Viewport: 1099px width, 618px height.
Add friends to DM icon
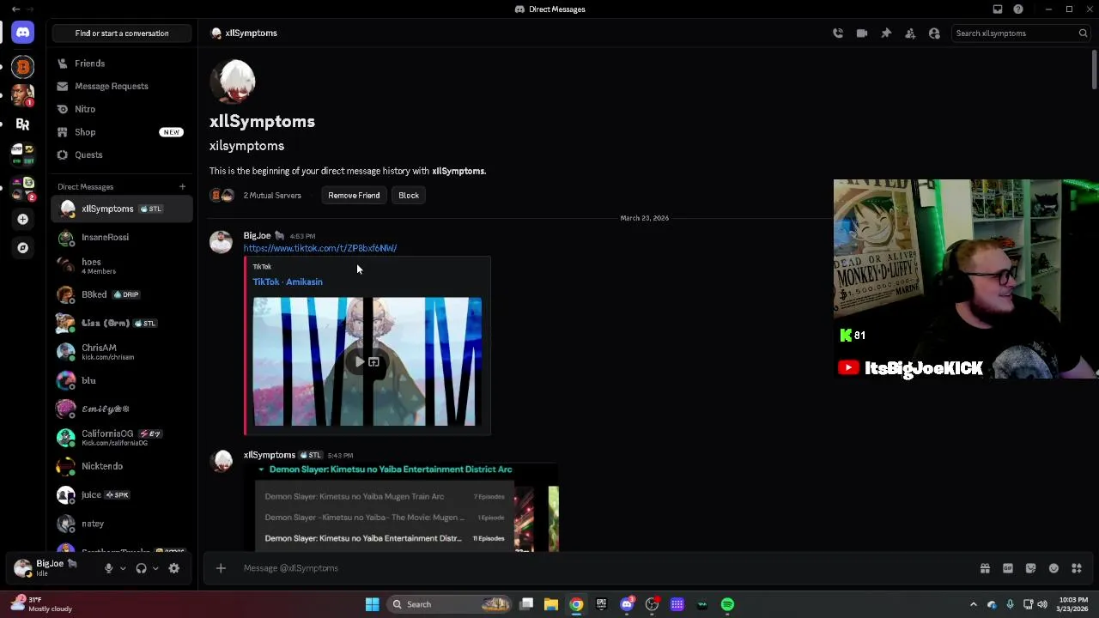click(x=910, y=33)
